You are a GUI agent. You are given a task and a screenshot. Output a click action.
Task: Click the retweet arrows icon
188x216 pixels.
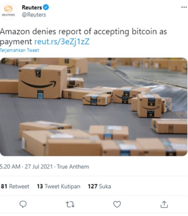(x=70, y=204)
